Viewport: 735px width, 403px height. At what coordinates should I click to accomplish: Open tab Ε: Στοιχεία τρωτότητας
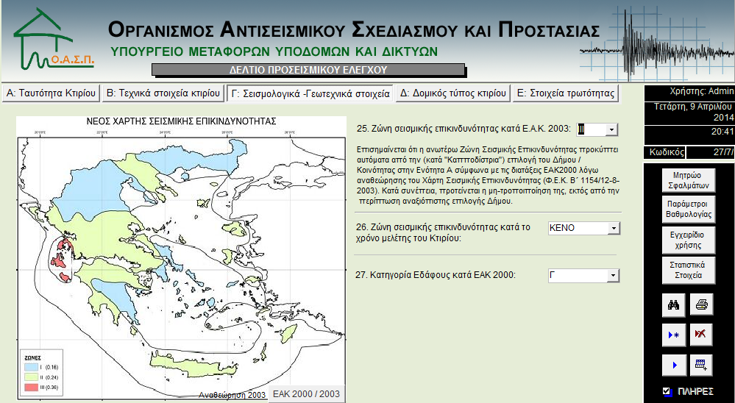pyautogui.click(x=565, y=93)
